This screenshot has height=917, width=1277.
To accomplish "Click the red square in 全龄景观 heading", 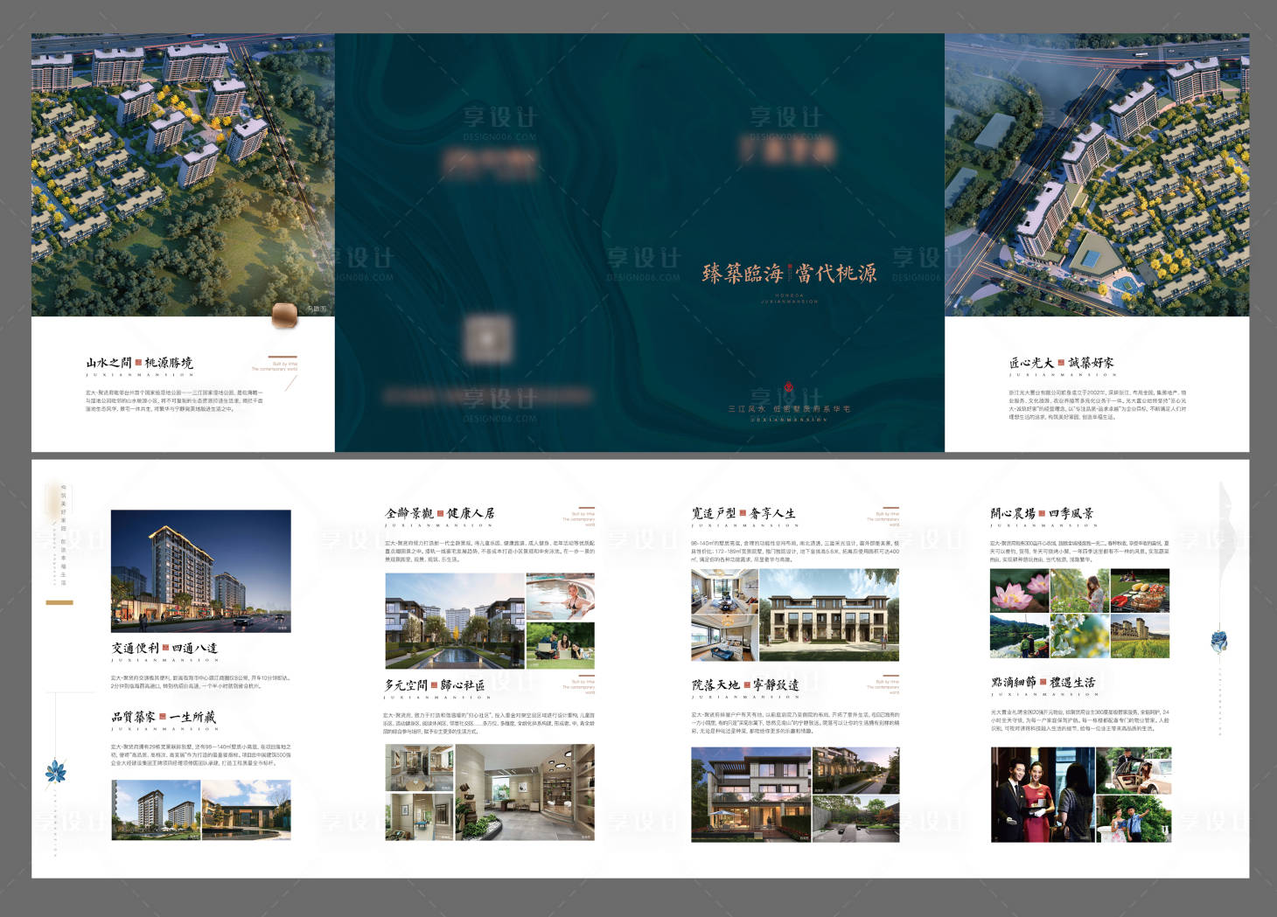I will [x=441, y=513].
